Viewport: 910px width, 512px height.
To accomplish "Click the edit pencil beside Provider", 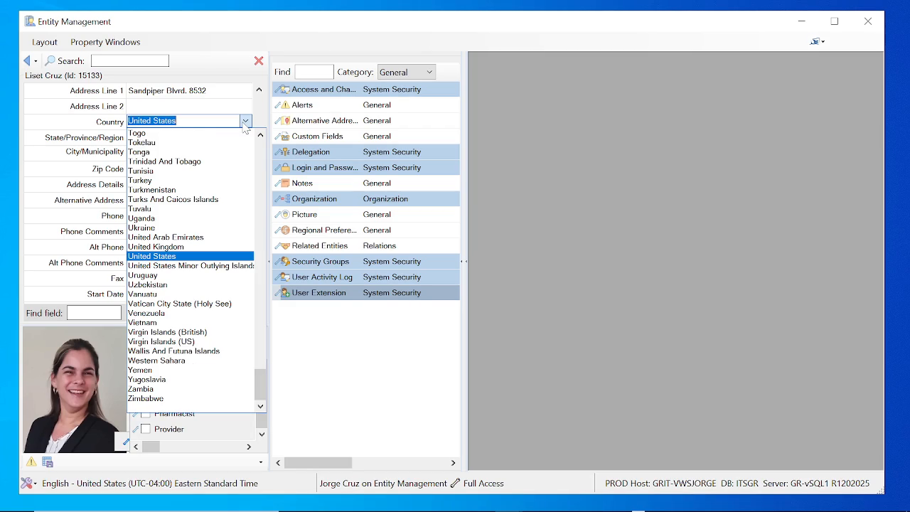I will 135,430.
